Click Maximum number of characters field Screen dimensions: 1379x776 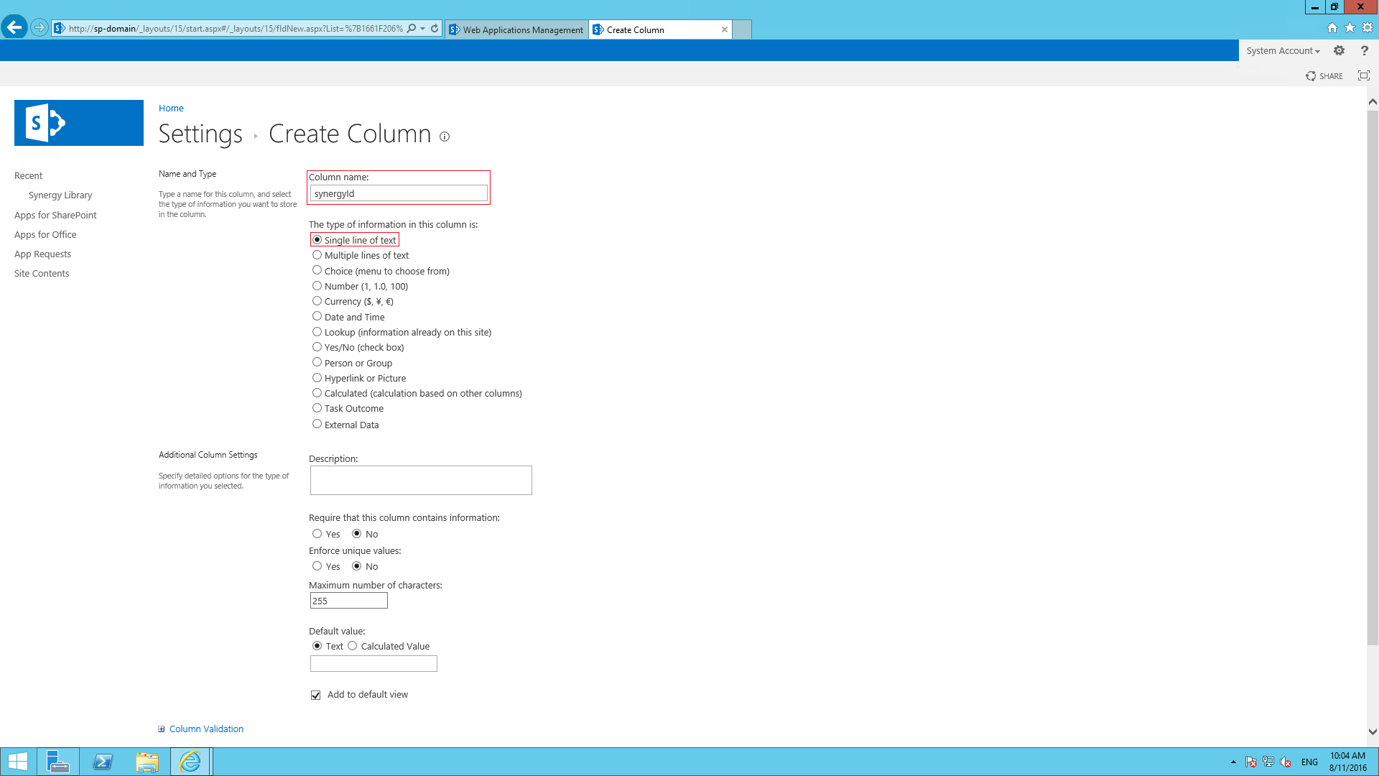tap(349, 601)
